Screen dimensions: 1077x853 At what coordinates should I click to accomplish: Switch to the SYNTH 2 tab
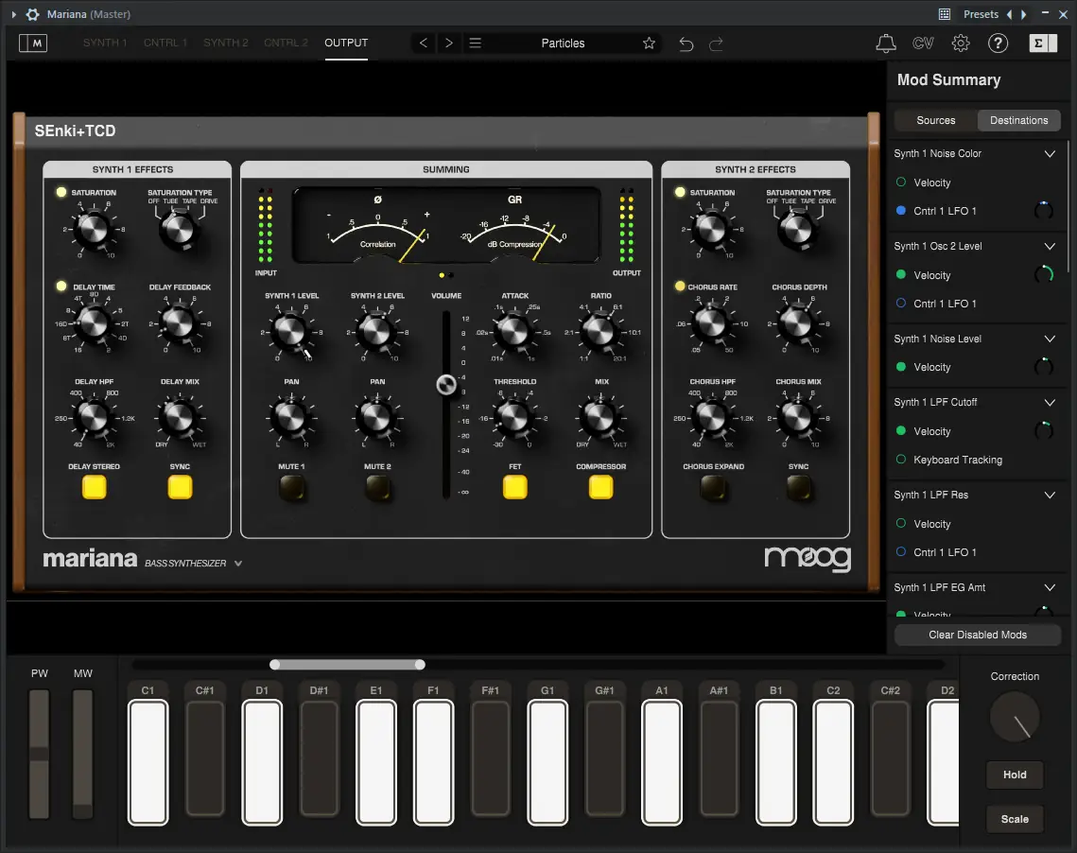[x=226, y=43]
